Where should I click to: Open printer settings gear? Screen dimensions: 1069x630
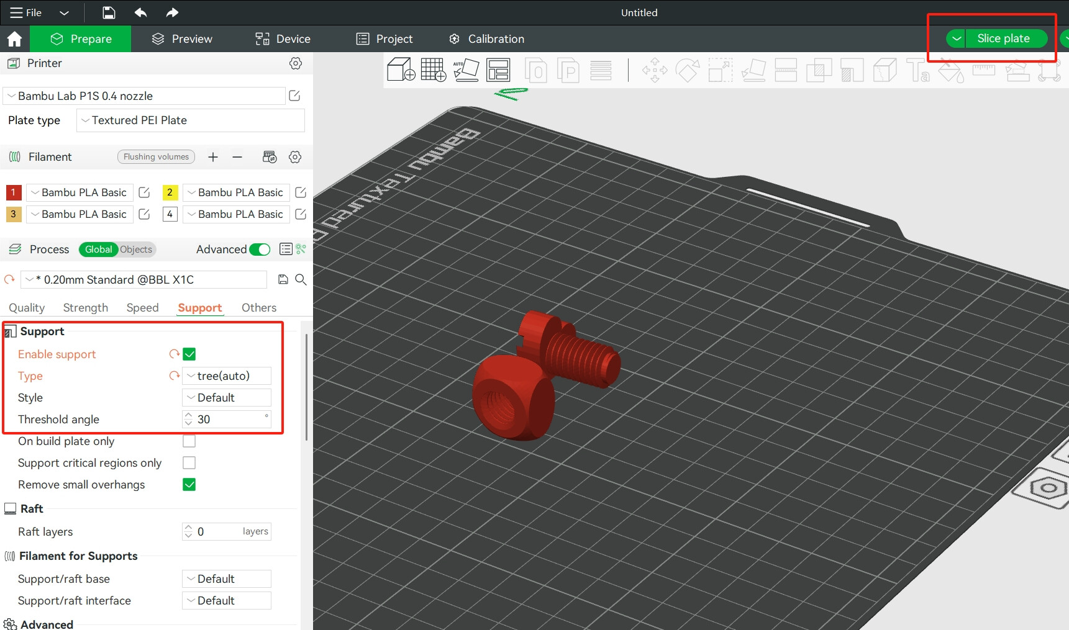[x=296, y=63]
